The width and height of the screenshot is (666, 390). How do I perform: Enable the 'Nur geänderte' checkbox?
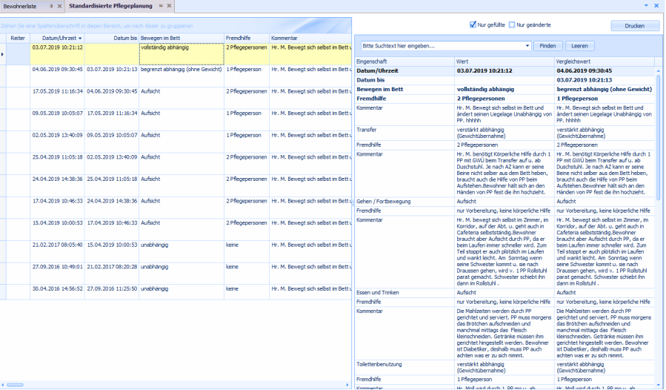(x=512, y=24)
